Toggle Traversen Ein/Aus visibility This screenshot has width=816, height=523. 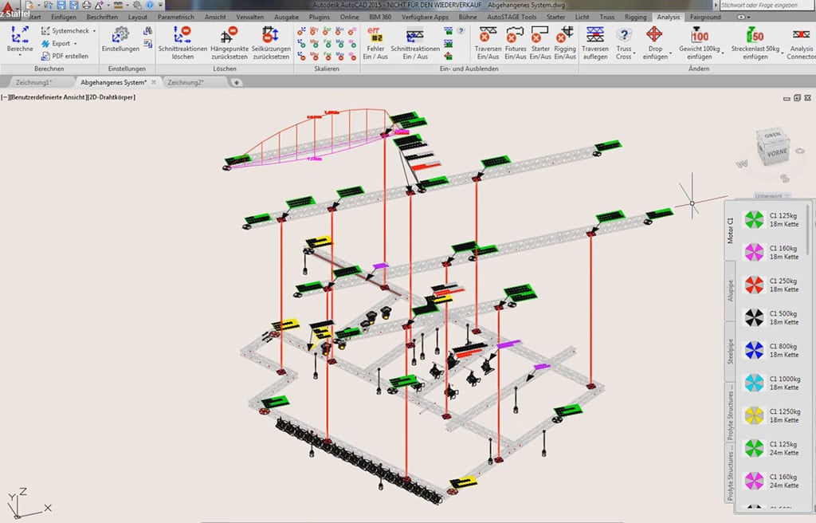tap(487, 34)
